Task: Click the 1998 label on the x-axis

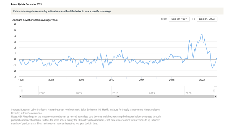Action: pos(21,80)
